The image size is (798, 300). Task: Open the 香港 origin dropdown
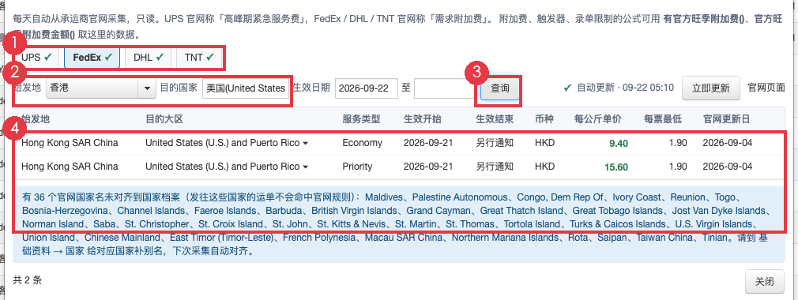101,88
